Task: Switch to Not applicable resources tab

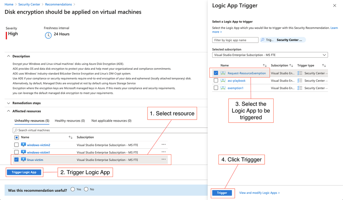Action: [111, 121]
